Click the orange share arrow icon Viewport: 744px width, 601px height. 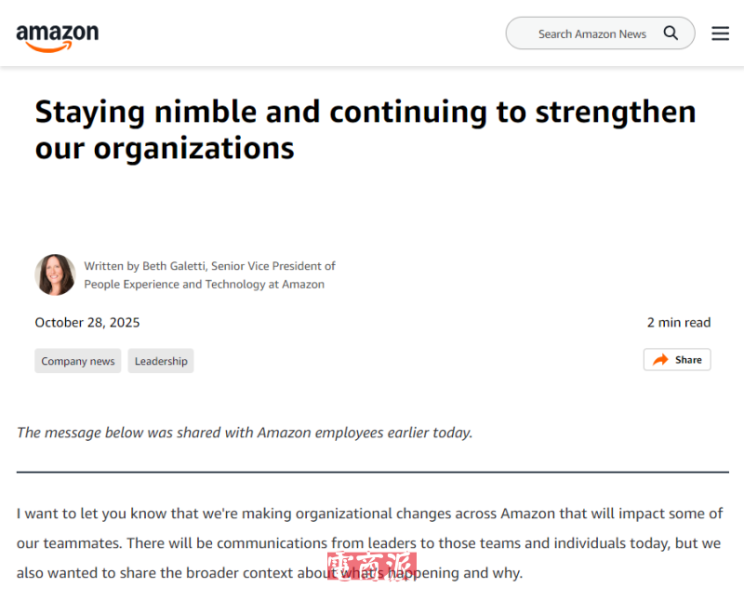point(660,360)
